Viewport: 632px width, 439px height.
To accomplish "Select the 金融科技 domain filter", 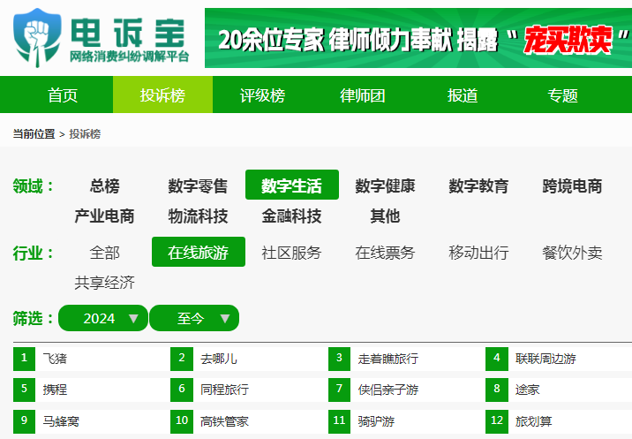I will (x=291, y=216).
